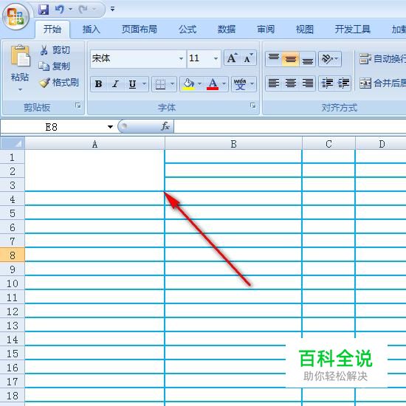Image resolution: width=406 pixels, height=406 pixels.
Task: Increase font size with the grow font icon
Action: pyautogui.click(x=233, y=58)
